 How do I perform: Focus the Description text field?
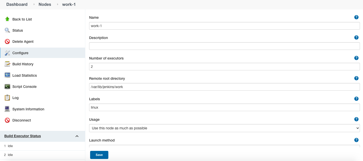click(x=225, y=46)
